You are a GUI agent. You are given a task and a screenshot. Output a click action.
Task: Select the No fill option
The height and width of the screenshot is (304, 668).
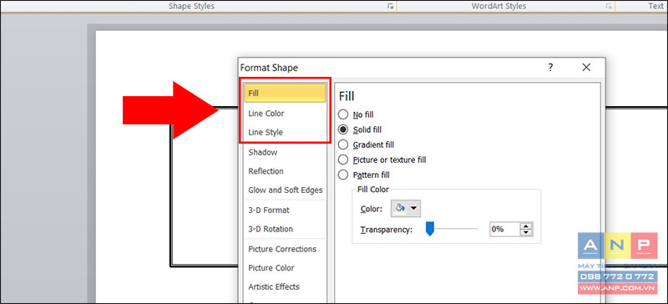[356, 114]
